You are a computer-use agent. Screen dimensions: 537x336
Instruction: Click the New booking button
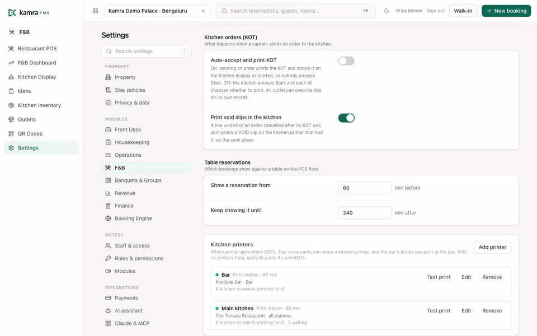[506, 11]
